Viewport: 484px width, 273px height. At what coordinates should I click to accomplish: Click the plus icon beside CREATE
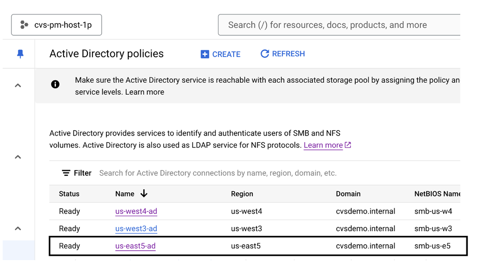(x=205, y=54)
